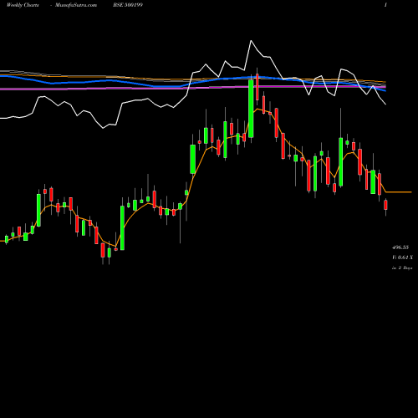Click the 'Weekly Charts' title text

tap(23, 5)
